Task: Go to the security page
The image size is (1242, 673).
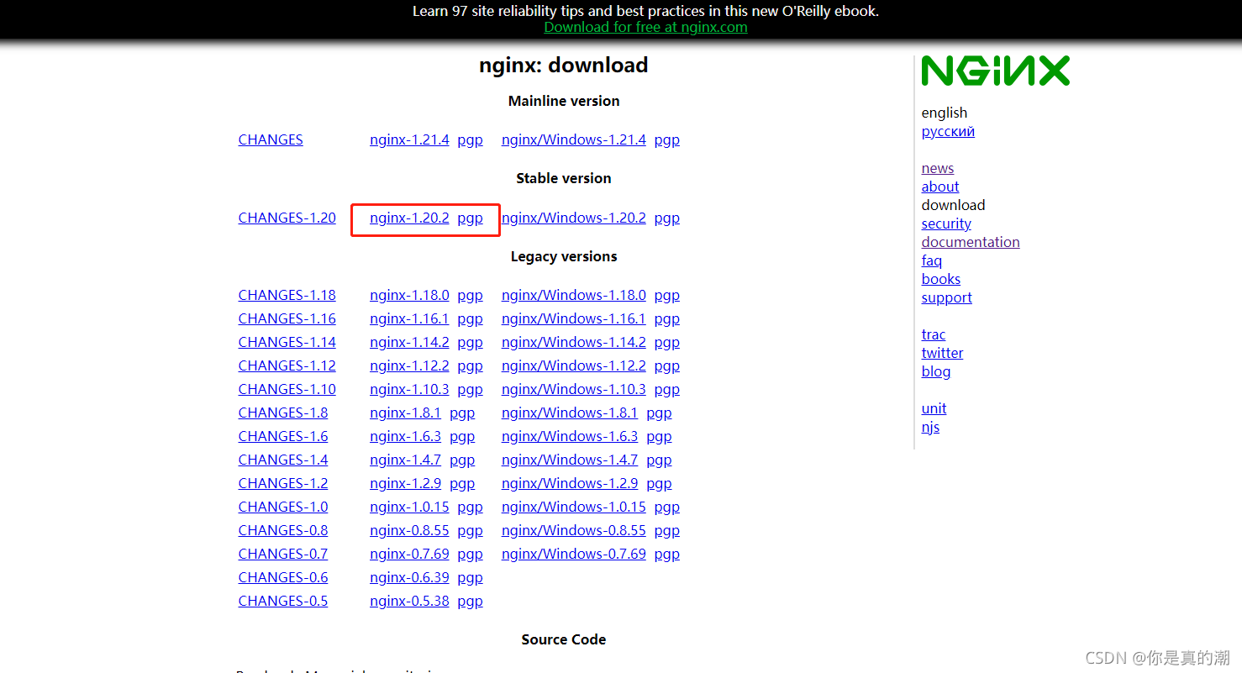Action: pos(946,223)
